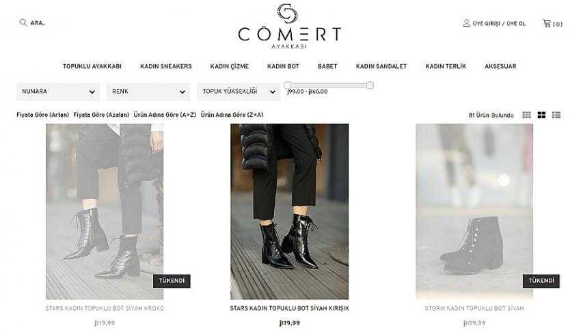Open the TOPUKLU AYAKKABI menu
This screenshot has height=332, width=581.
(92, 66)
